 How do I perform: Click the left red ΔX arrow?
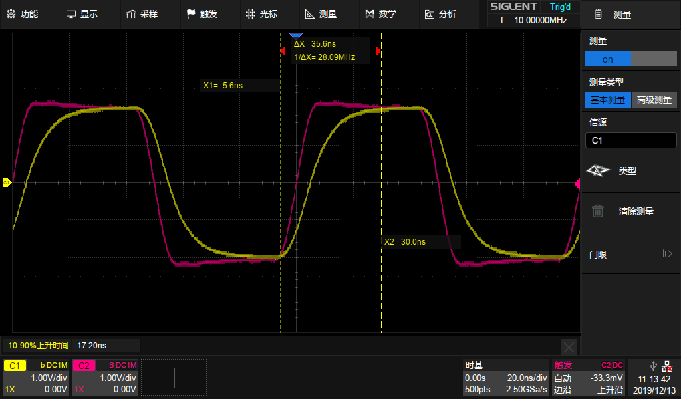(284, 51)
